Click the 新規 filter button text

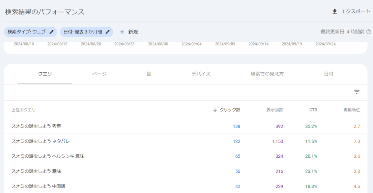(133, 32)
